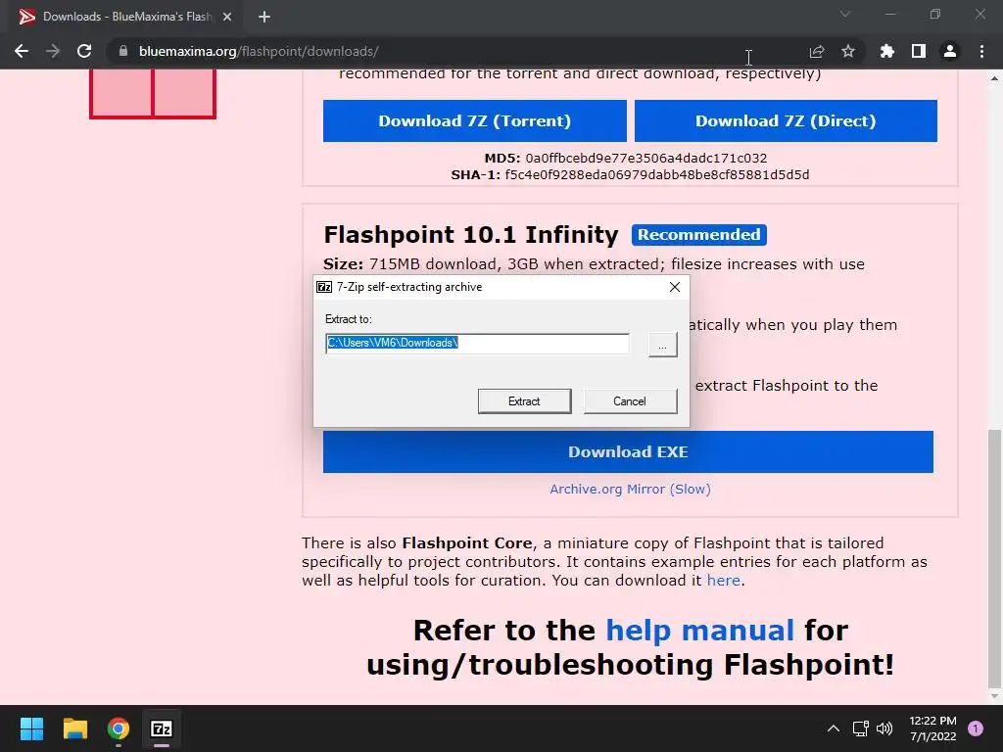Open Archive.org Mirror (Slow) link
Image resolution: width=1003 pixels, height=752 pixels.
tap(630, 490)
